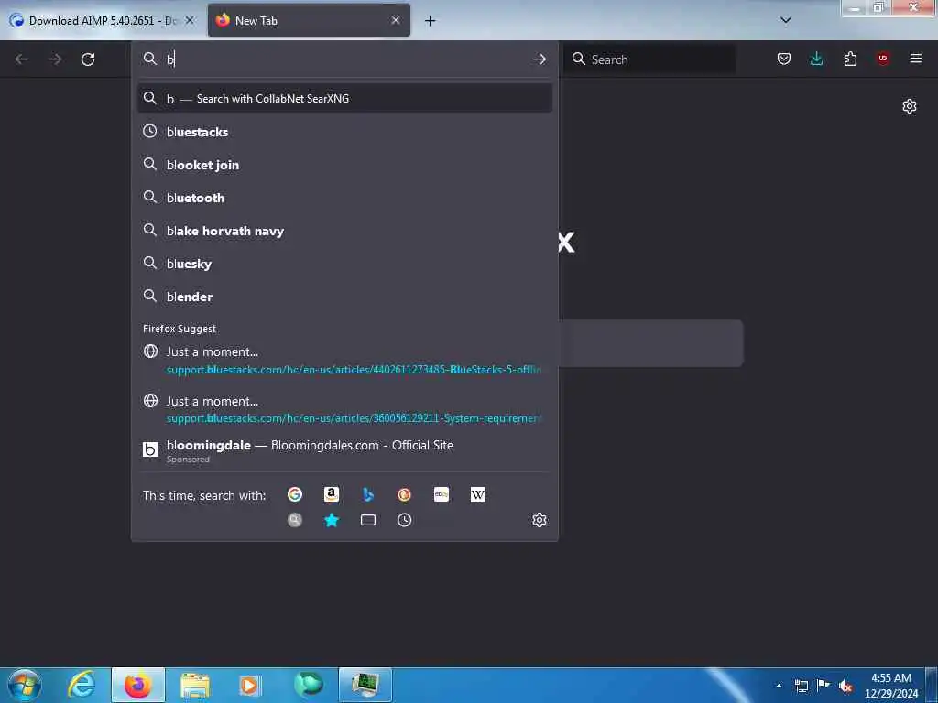Screen dimensions: 938x703
Task: Select the bluesky suggestion
Action: (344, 263)
